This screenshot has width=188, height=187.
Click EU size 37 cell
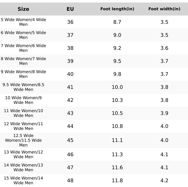pos(70,35)
